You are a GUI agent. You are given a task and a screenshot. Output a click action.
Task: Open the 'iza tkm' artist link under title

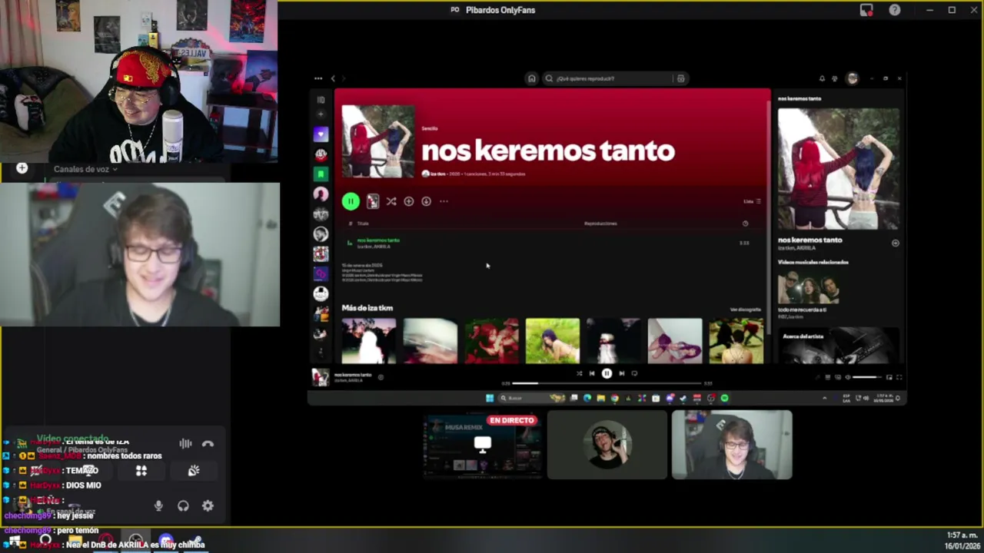tap(438, 174)
